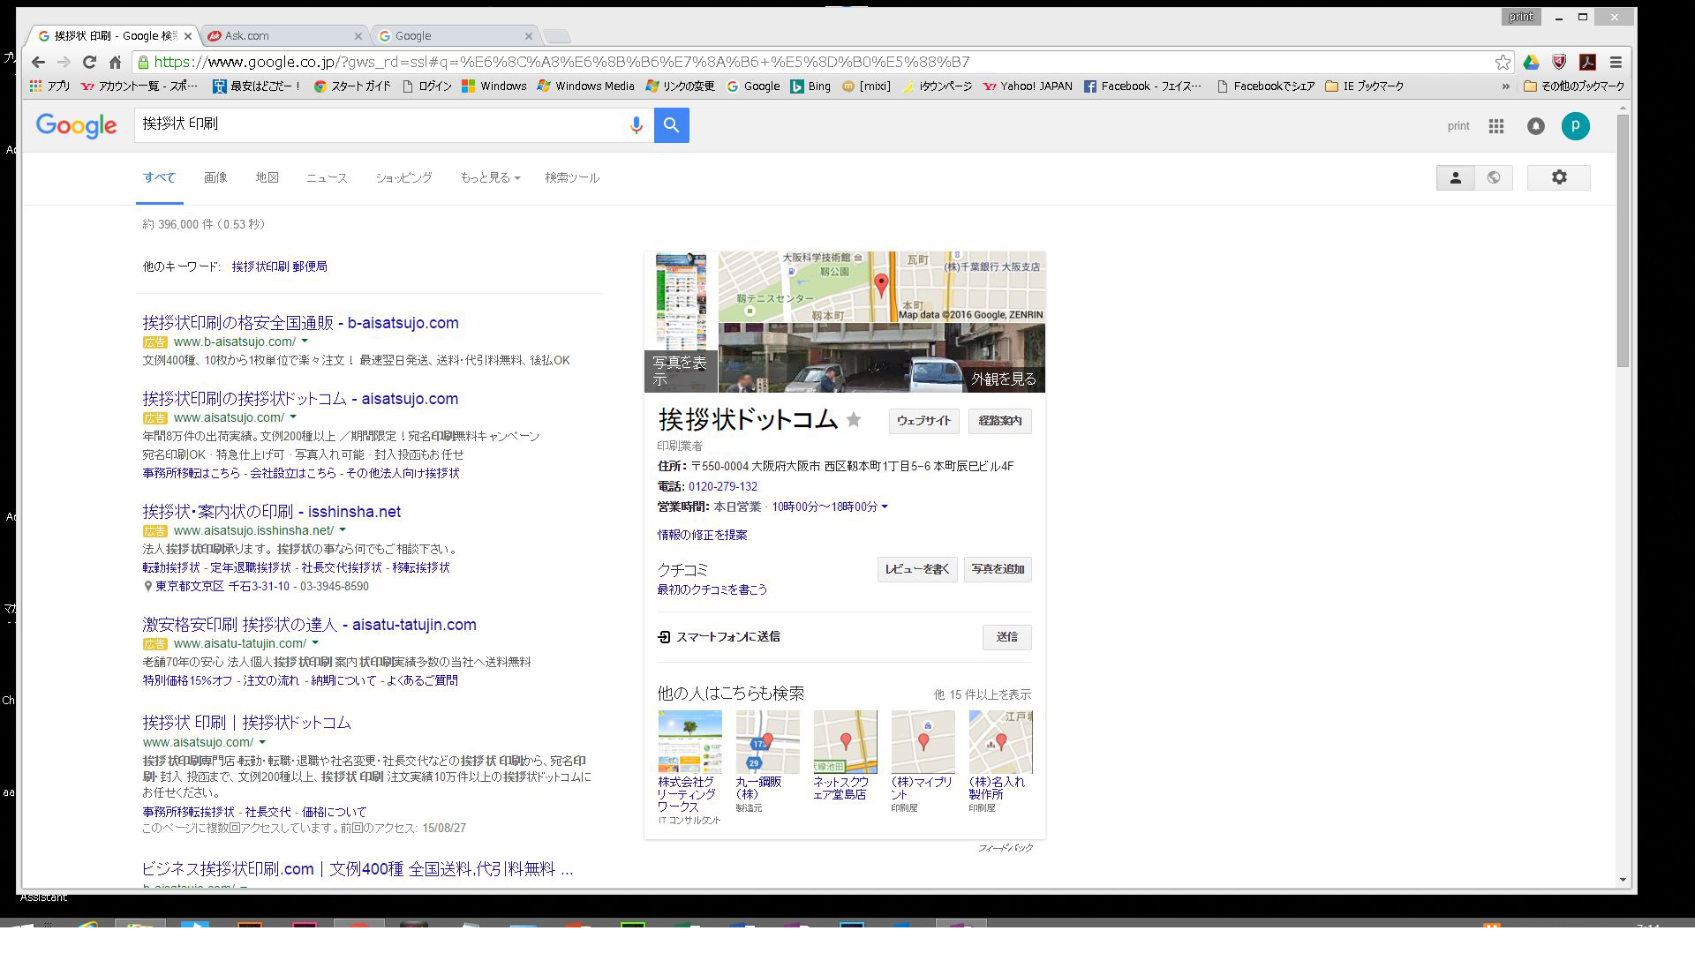Switch to private results with person toggle
Screen dimensions: 1695x953
pyautogui.click(x=1455, y=177)
